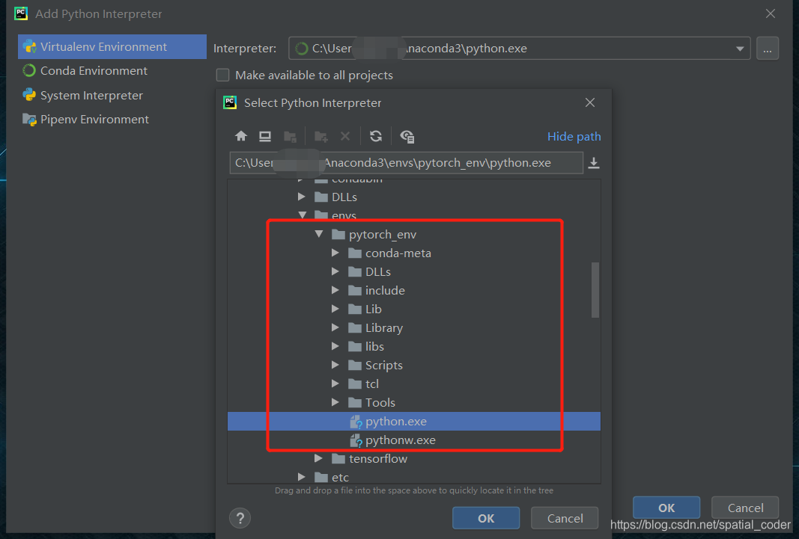Expand the etc folder
The image size is (799, 539).
(x=302, y=477)
